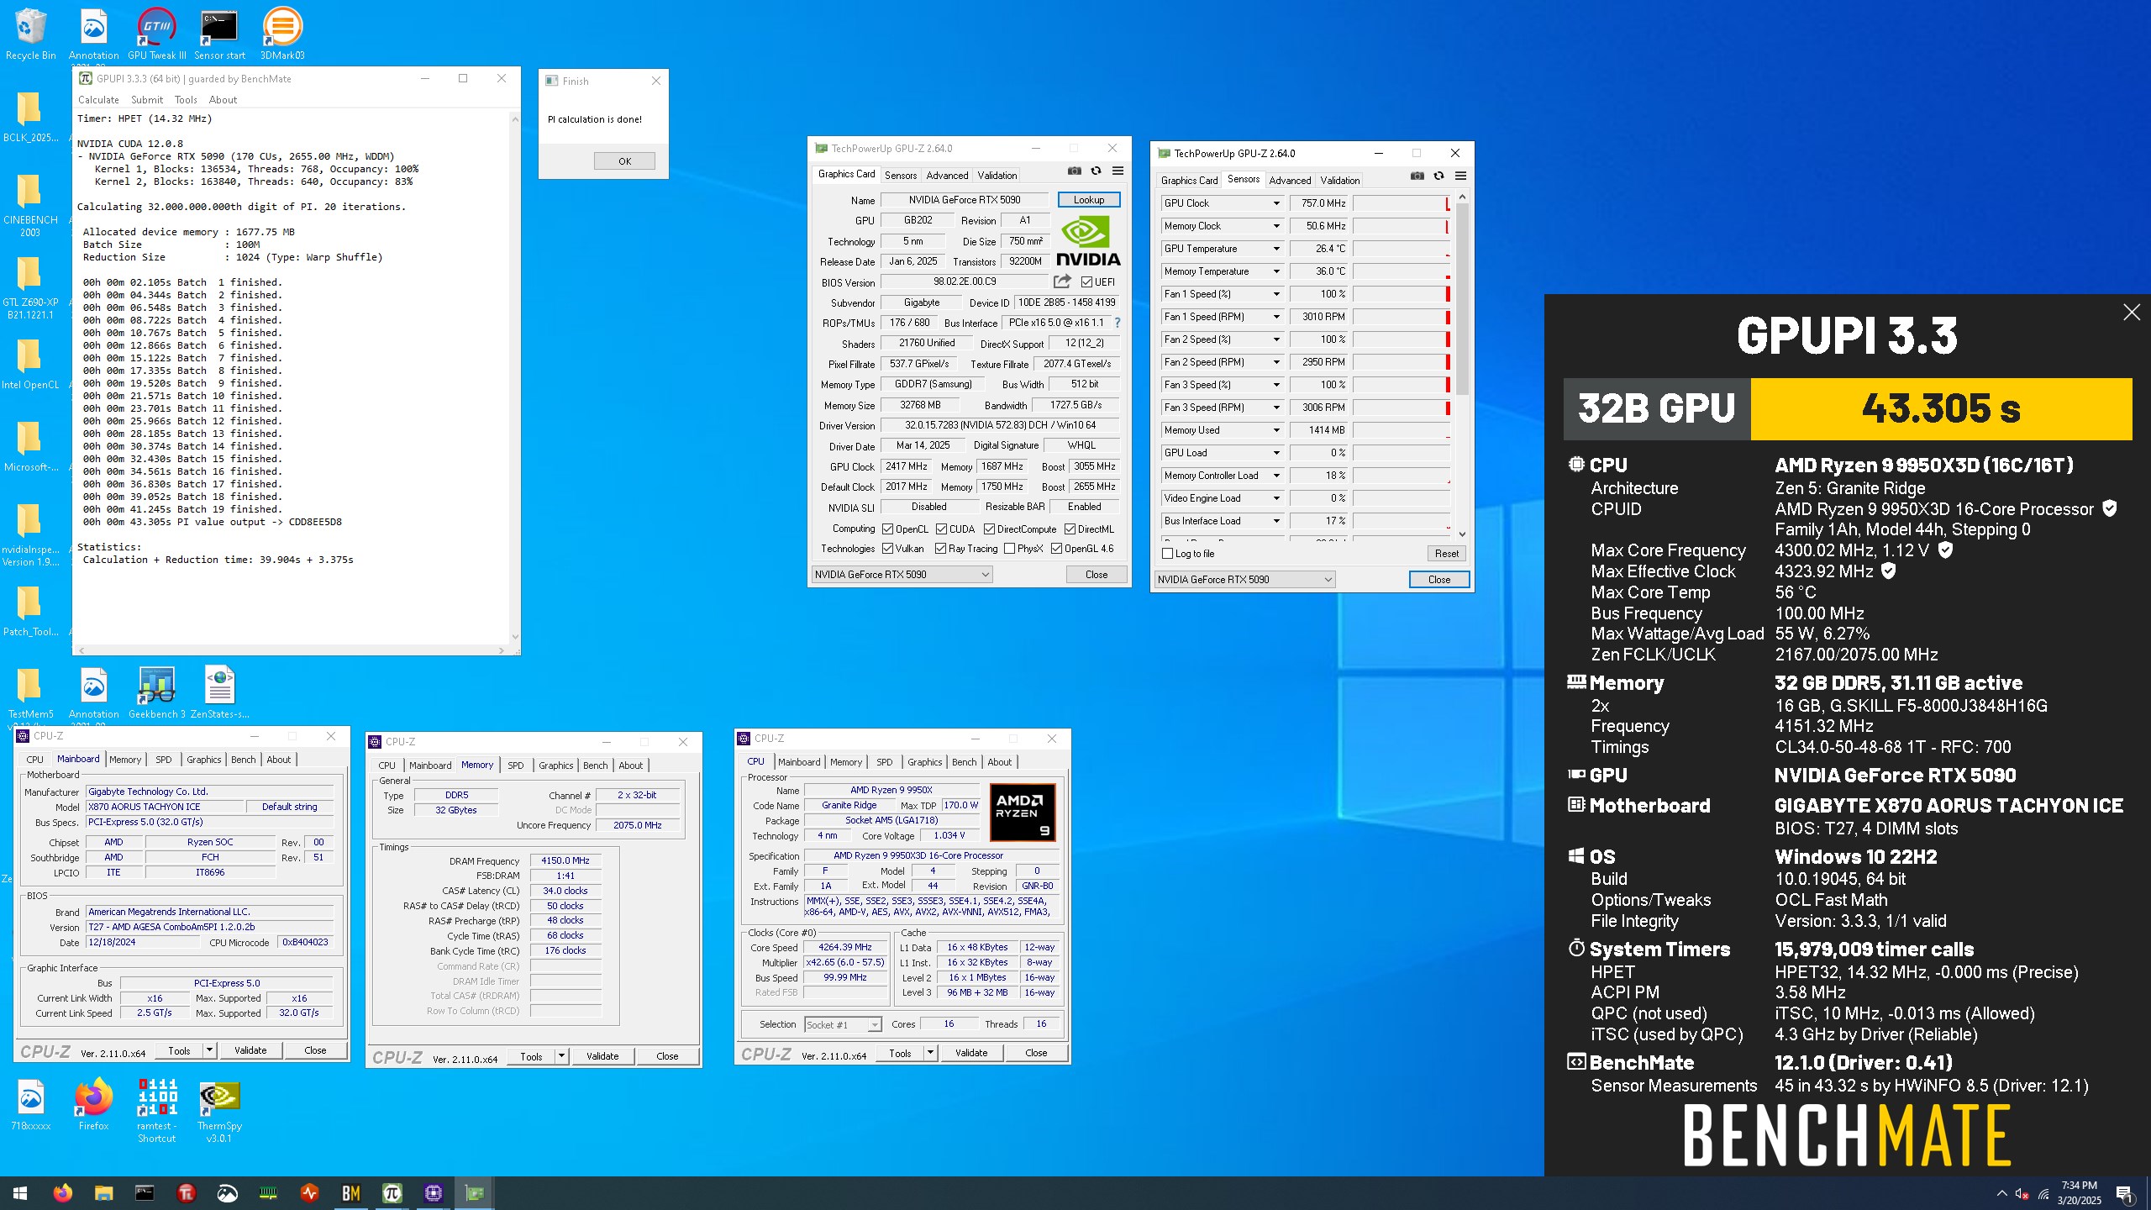Click Fan 1 Speed (%) sensor graph bar
The image size is (2151, 1210).
tap(1402, 294)
